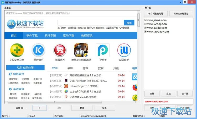Click the 添加 button

pos(152,108)
